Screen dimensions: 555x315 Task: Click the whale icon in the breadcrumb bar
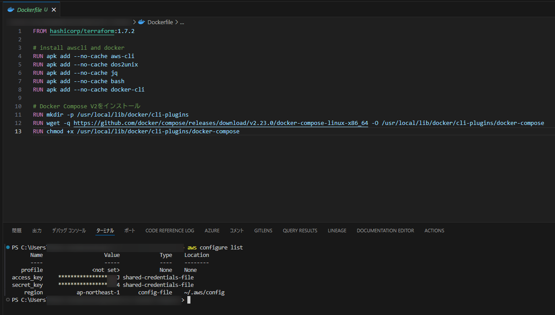point(141,22)
